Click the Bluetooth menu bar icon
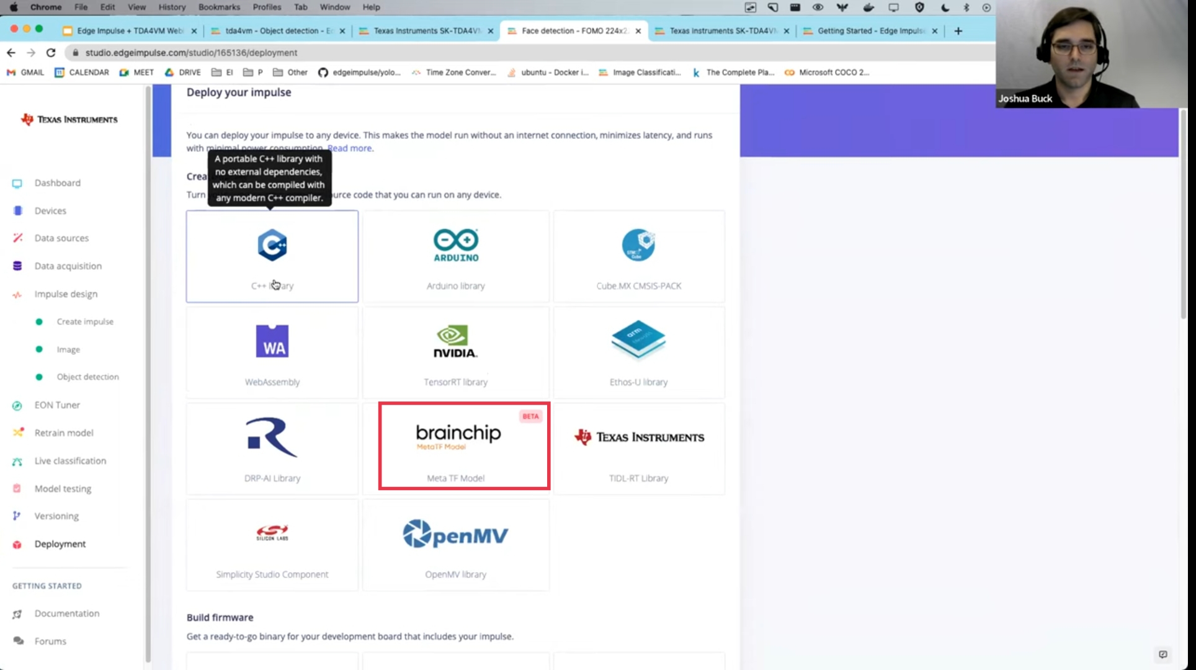 pyautogui.click(x=966, y=7)
